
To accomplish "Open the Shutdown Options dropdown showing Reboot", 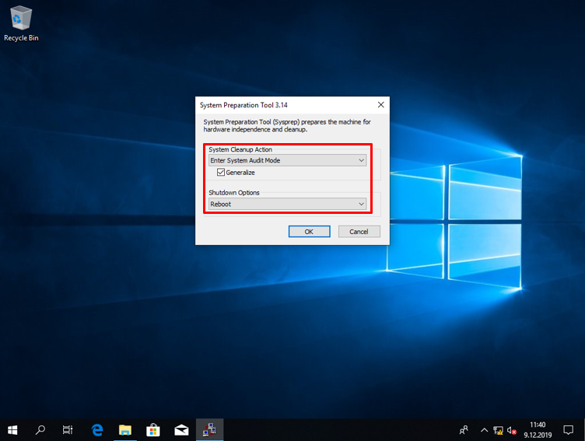I will tap(287, 204).
